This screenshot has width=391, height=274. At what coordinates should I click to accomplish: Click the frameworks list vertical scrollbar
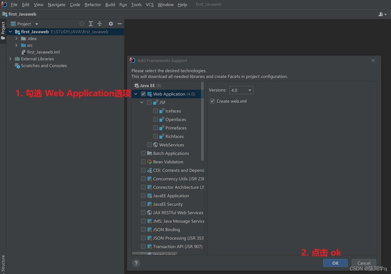[x=202, y=121]
